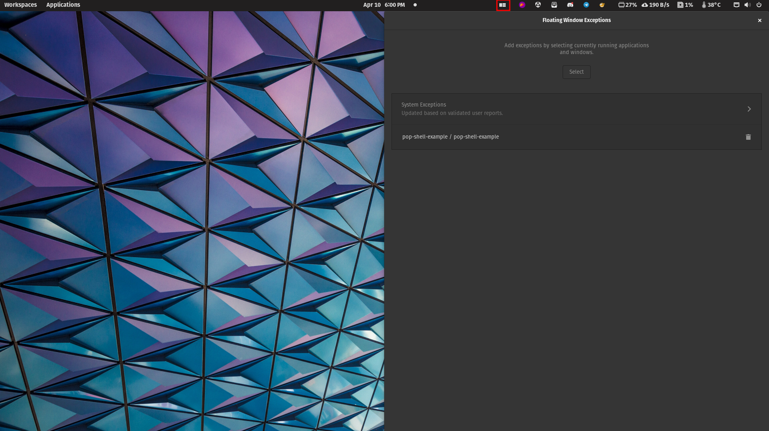Open the Workspaces menu
Screen dimensions: 769x431
click(20, 5)
